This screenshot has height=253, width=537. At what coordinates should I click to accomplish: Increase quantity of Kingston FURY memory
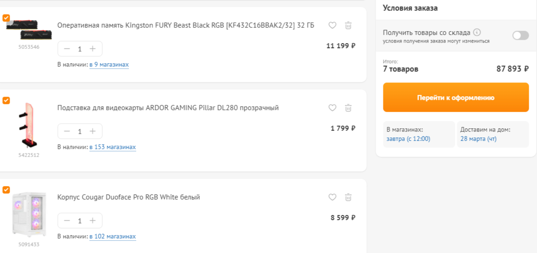coord(93,49)
